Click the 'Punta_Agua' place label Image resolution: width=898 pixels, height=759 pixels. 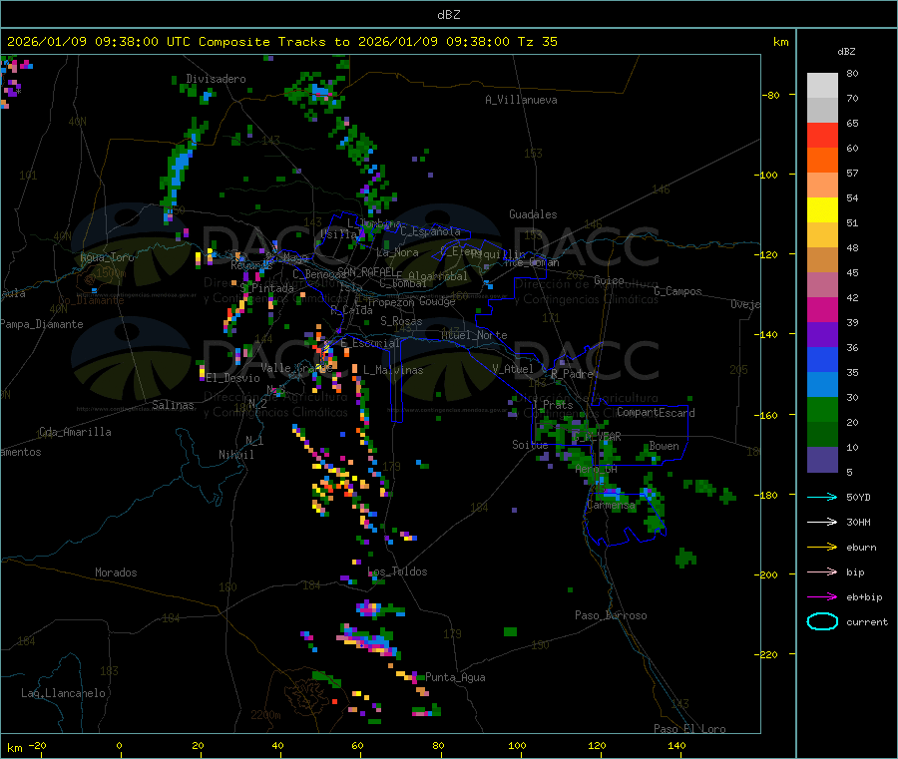pos(455,677)
